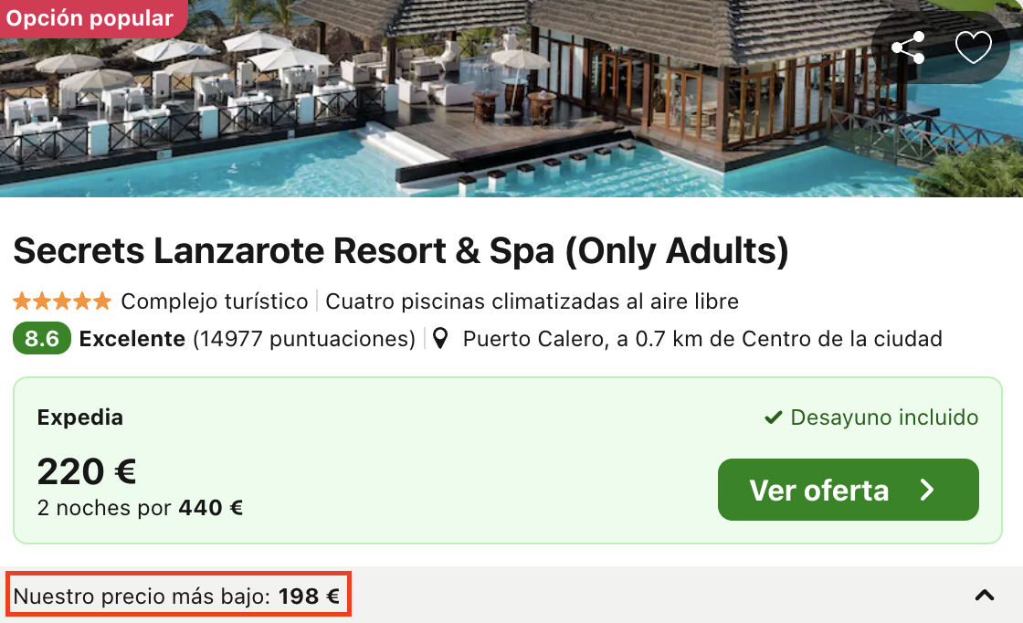Click Cuatro piscinas climatizadas al aire libre text
The height and width of the screenshot is (623, 1023).
(532, 301)
